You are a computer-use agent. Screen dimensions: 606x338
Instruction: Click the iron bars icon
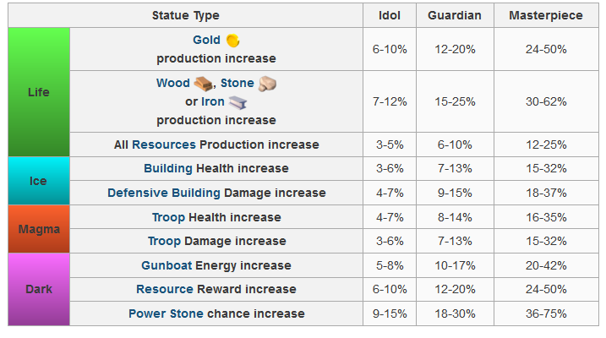[237, 102]
